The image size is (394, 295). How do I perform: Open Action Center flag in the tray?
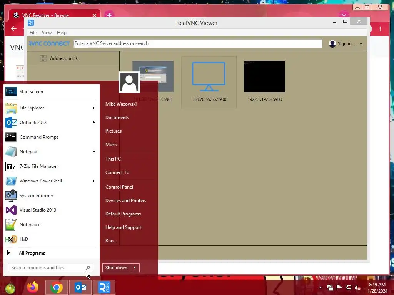coord(339,288)
